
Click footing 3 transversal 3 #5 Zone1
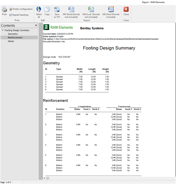point(117,135)
